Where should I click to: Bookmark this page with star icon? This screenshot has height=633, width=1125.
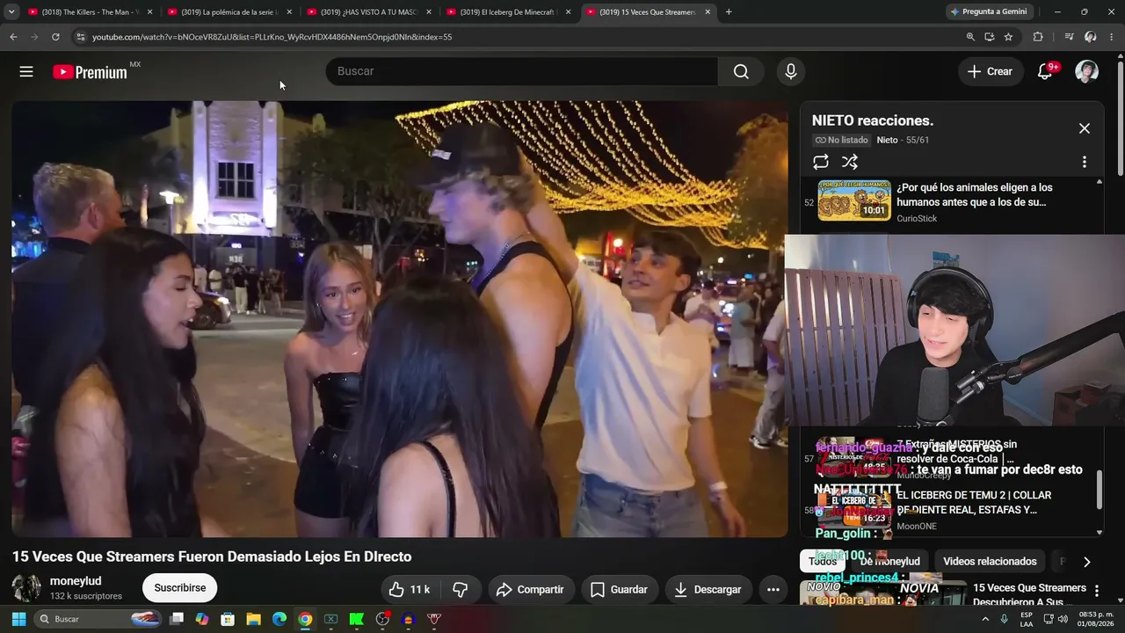(1008, 37)
